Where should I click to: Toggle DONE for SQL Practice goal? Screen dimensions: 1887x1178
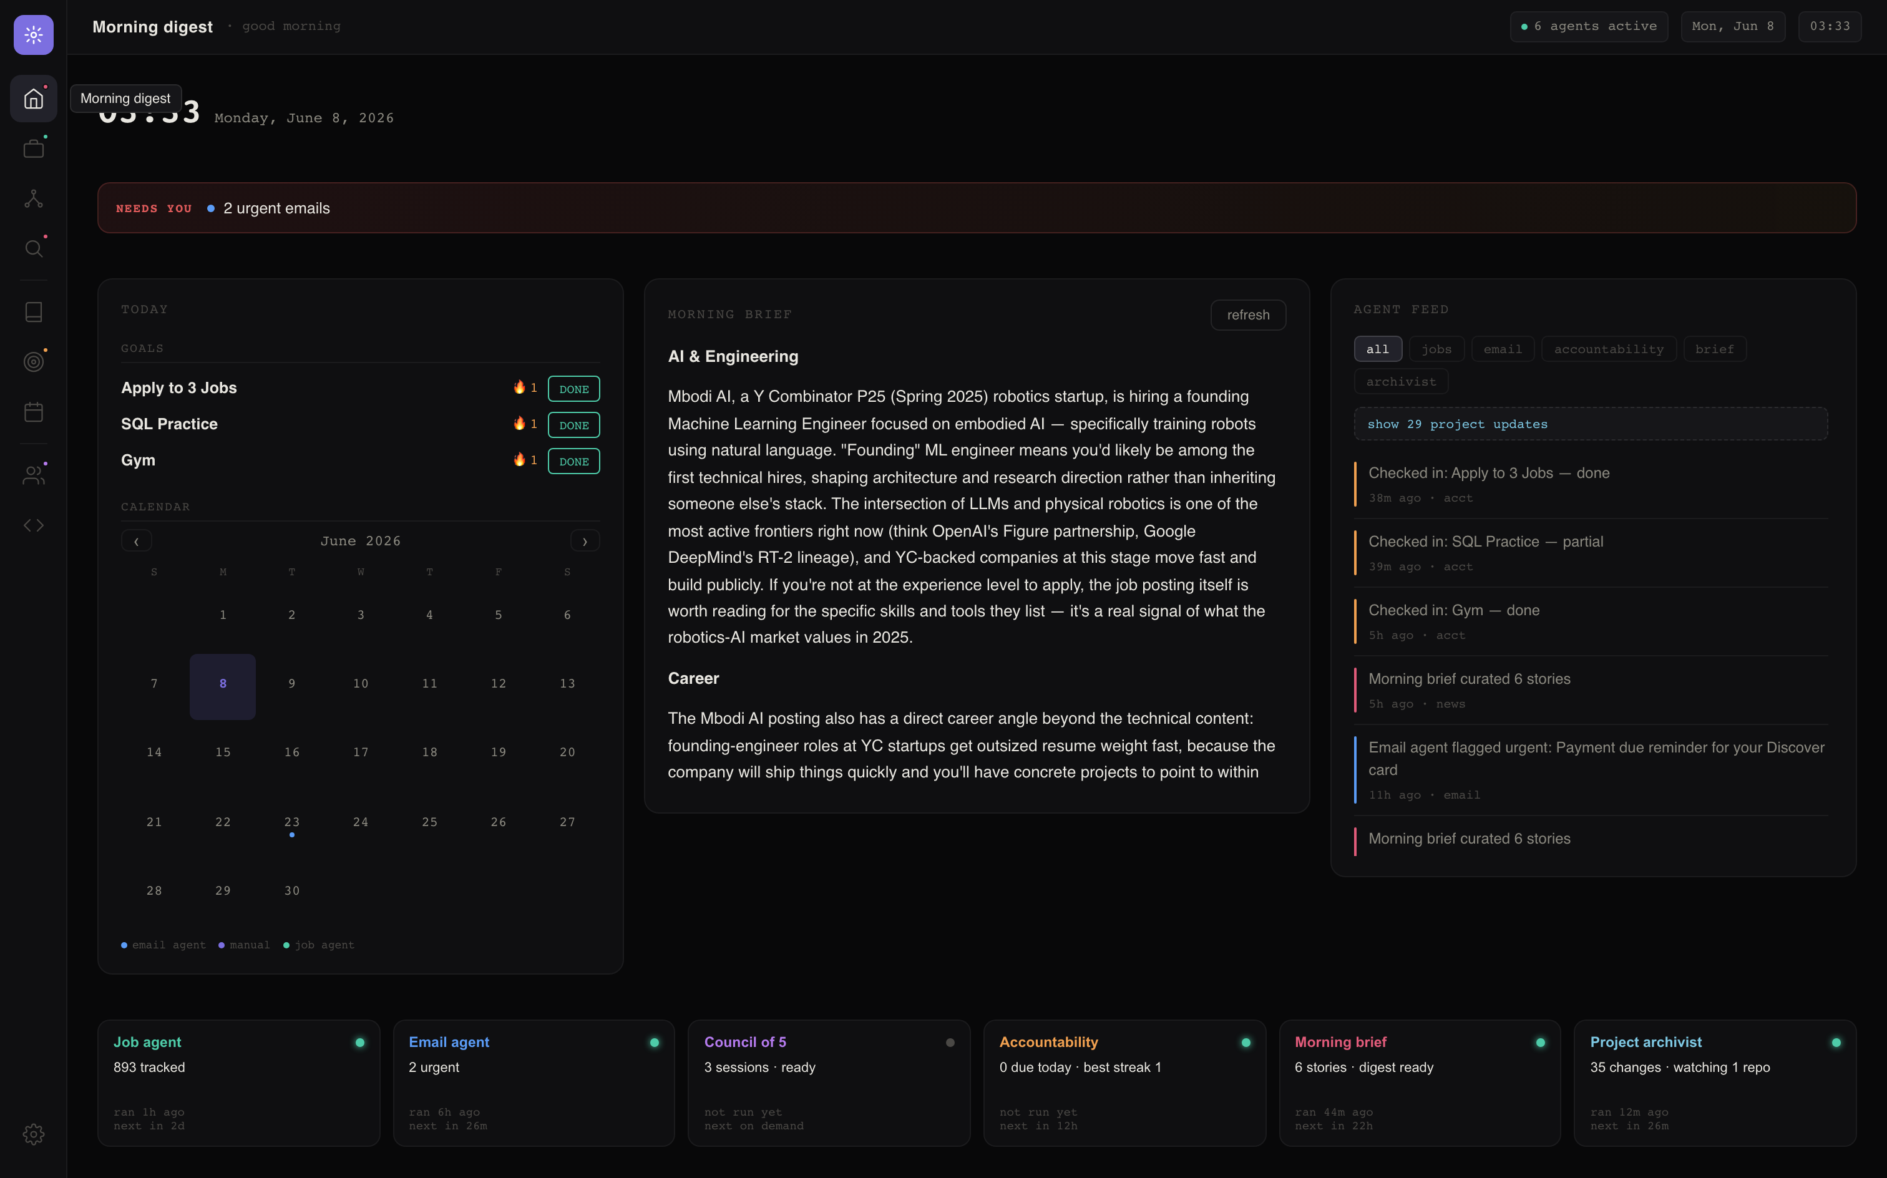(x=573, y=425)
